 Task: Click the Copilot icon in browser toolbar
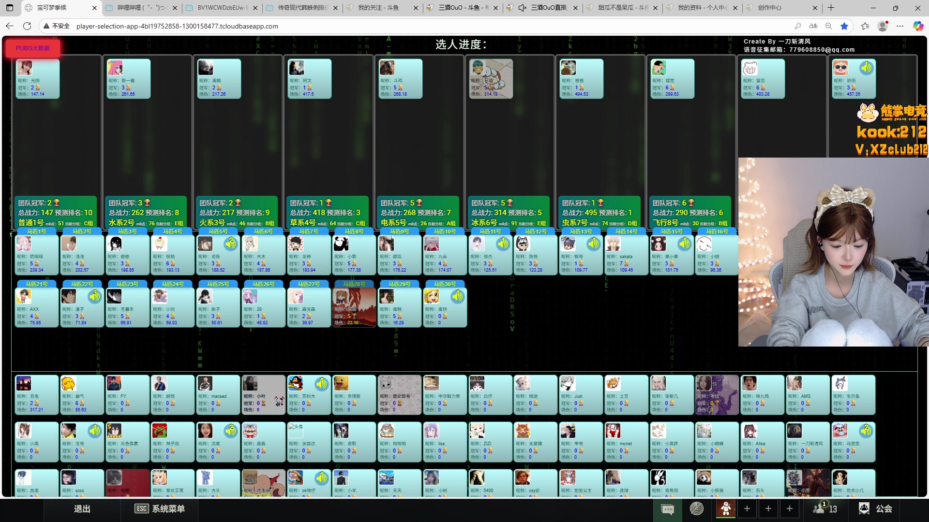[x=918, y=26]
